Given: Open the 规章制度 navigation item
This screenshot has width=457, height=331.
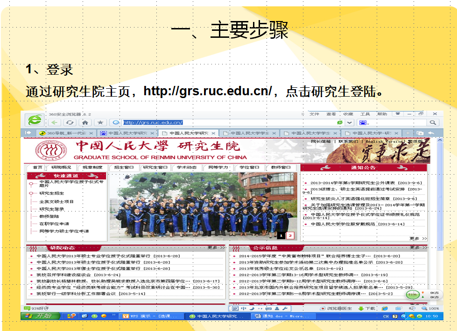Looking at the screenshot, I should 92,167.
